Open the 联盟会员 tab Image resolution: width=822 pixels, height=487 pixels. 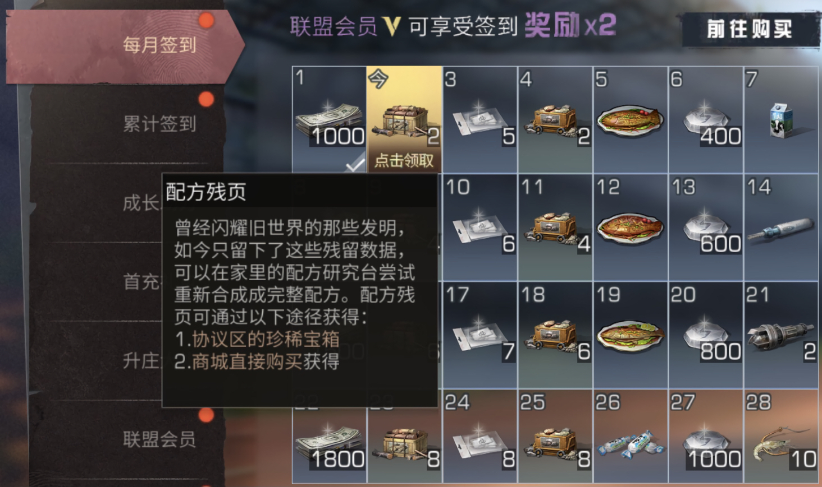tap(159, 439)
